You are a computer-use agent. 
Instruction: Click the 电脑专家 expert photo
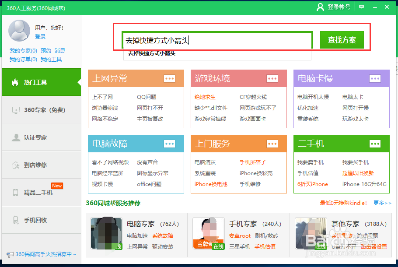pos(107,233)
